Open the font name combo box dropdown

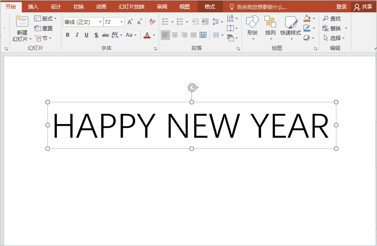[100, 22]
